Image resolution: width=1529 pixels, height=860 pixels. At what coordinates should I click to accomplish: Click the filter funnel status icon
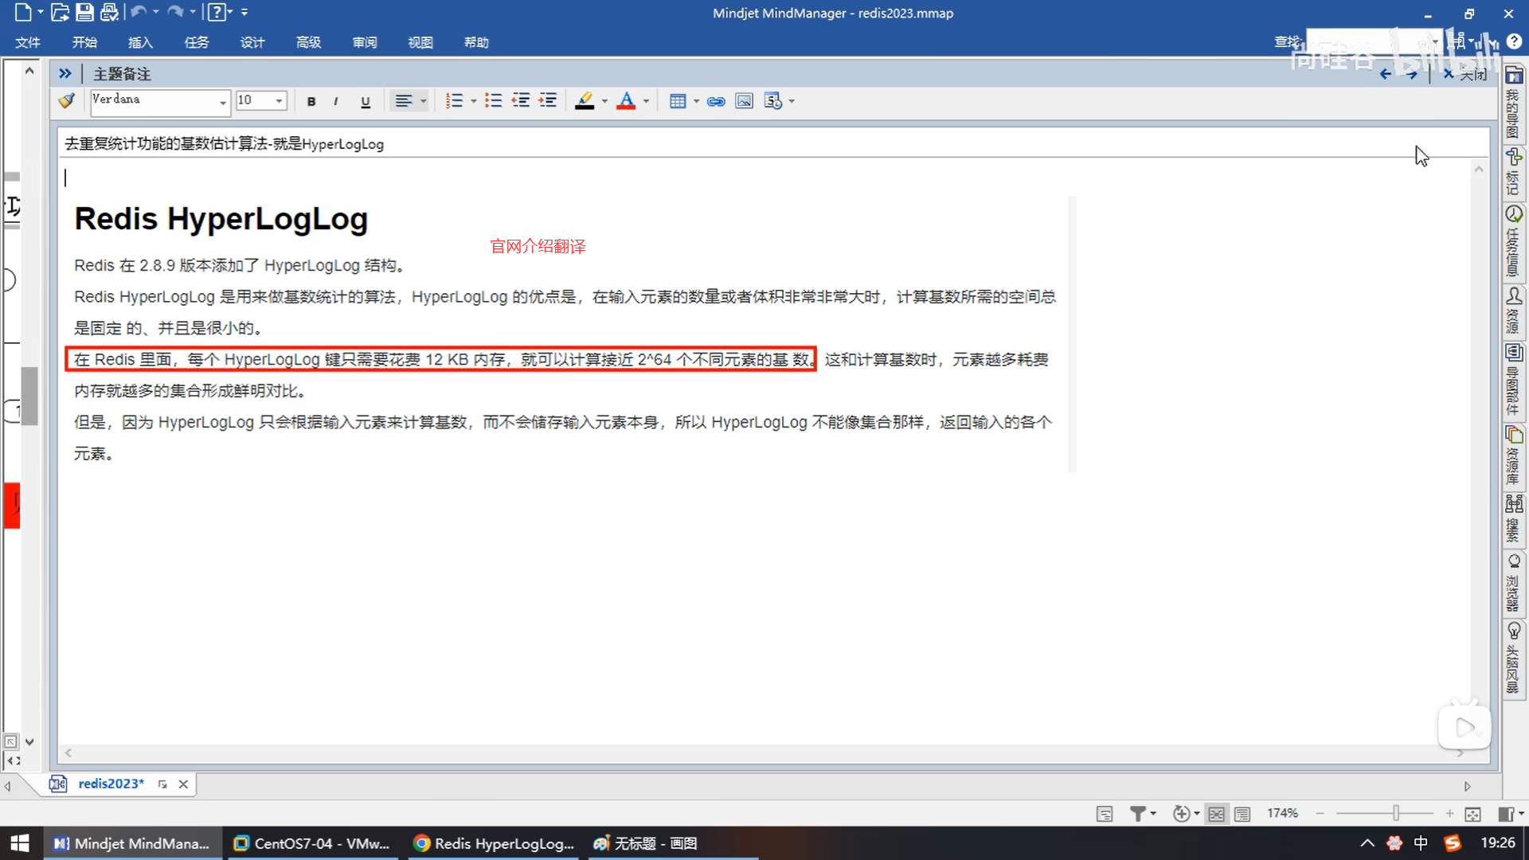pos(1138,813)
